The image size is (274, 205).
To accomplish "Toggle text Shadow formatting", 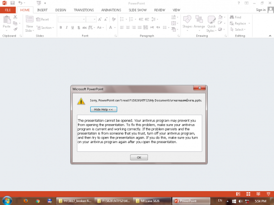I will click(79, 27).
